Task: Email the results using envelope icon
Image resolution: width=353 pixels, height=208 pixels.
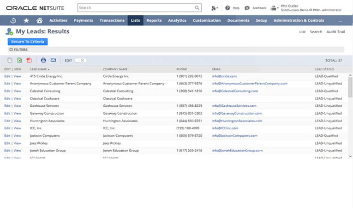Action: point(53,60)
